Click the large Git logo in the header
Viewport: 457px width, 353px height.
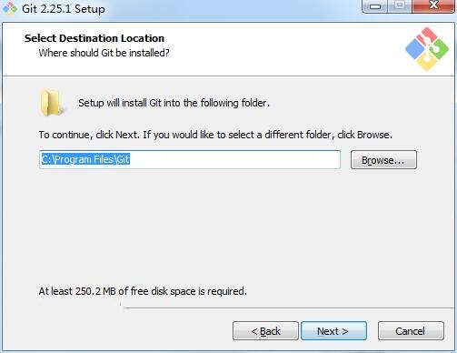[x=427, y=49]
